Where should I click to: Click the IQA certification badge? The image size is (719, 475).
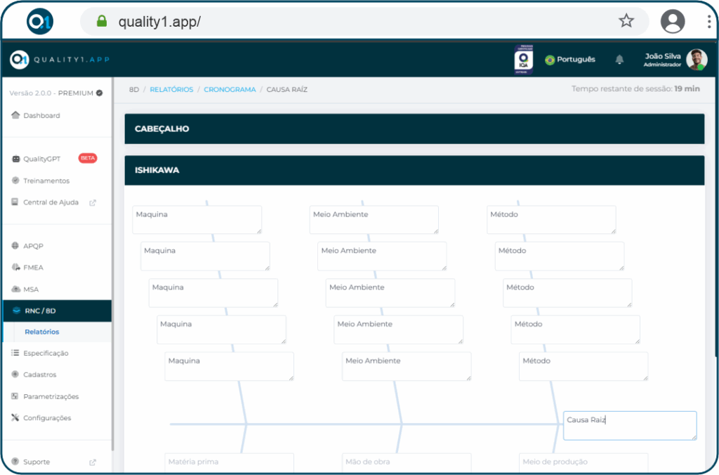[524, 60]
